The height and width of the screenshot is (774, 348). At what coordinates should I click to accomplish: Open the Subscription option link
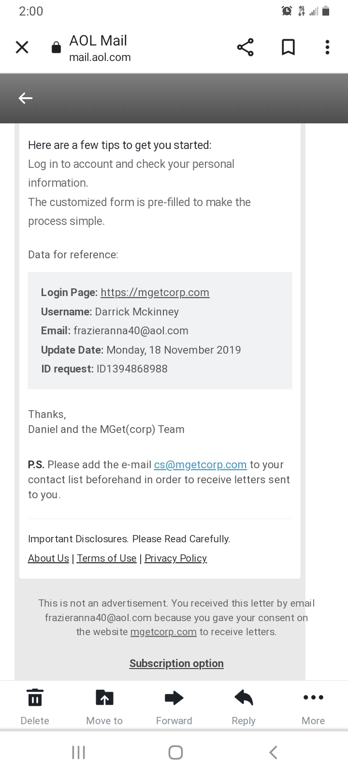click(176, 663)
